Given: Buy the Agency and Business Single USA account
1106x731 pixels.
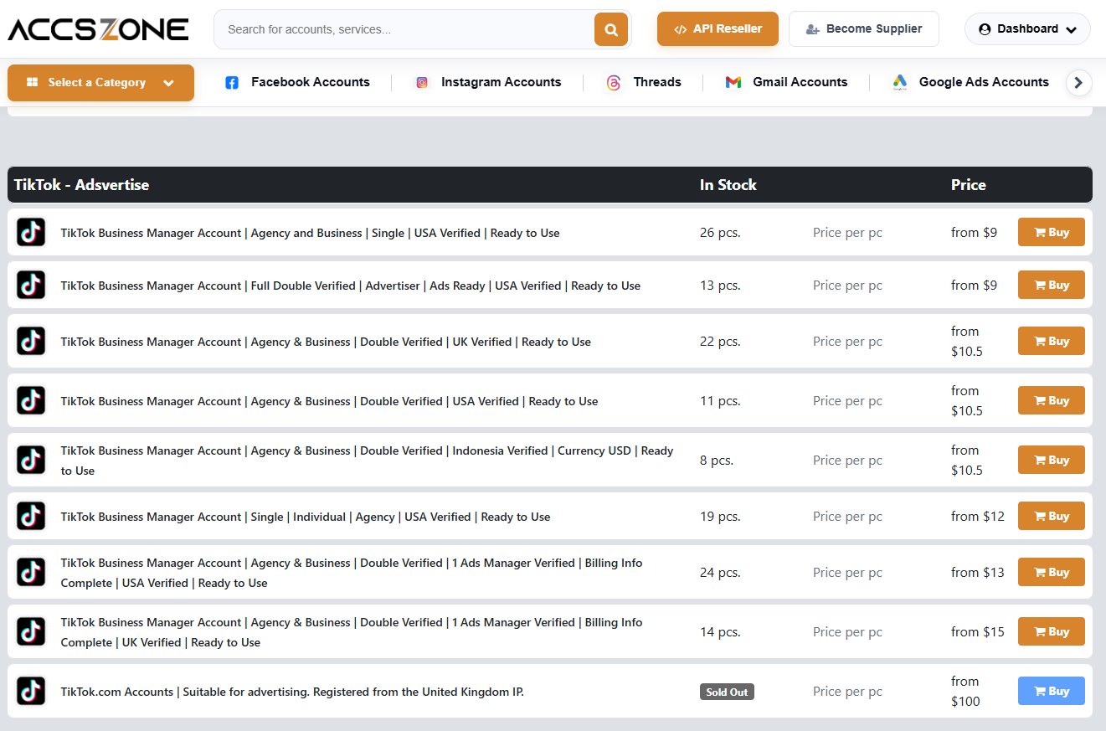Looking at the screenshot, I should 1051,232.
